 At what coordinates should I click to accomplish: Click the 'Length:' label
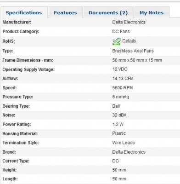coord(10,179)
